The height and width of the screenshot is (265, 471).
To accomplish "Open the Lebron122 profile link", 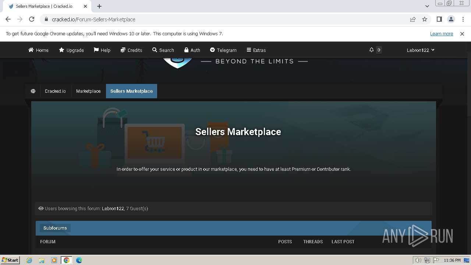I will [113, 208].
